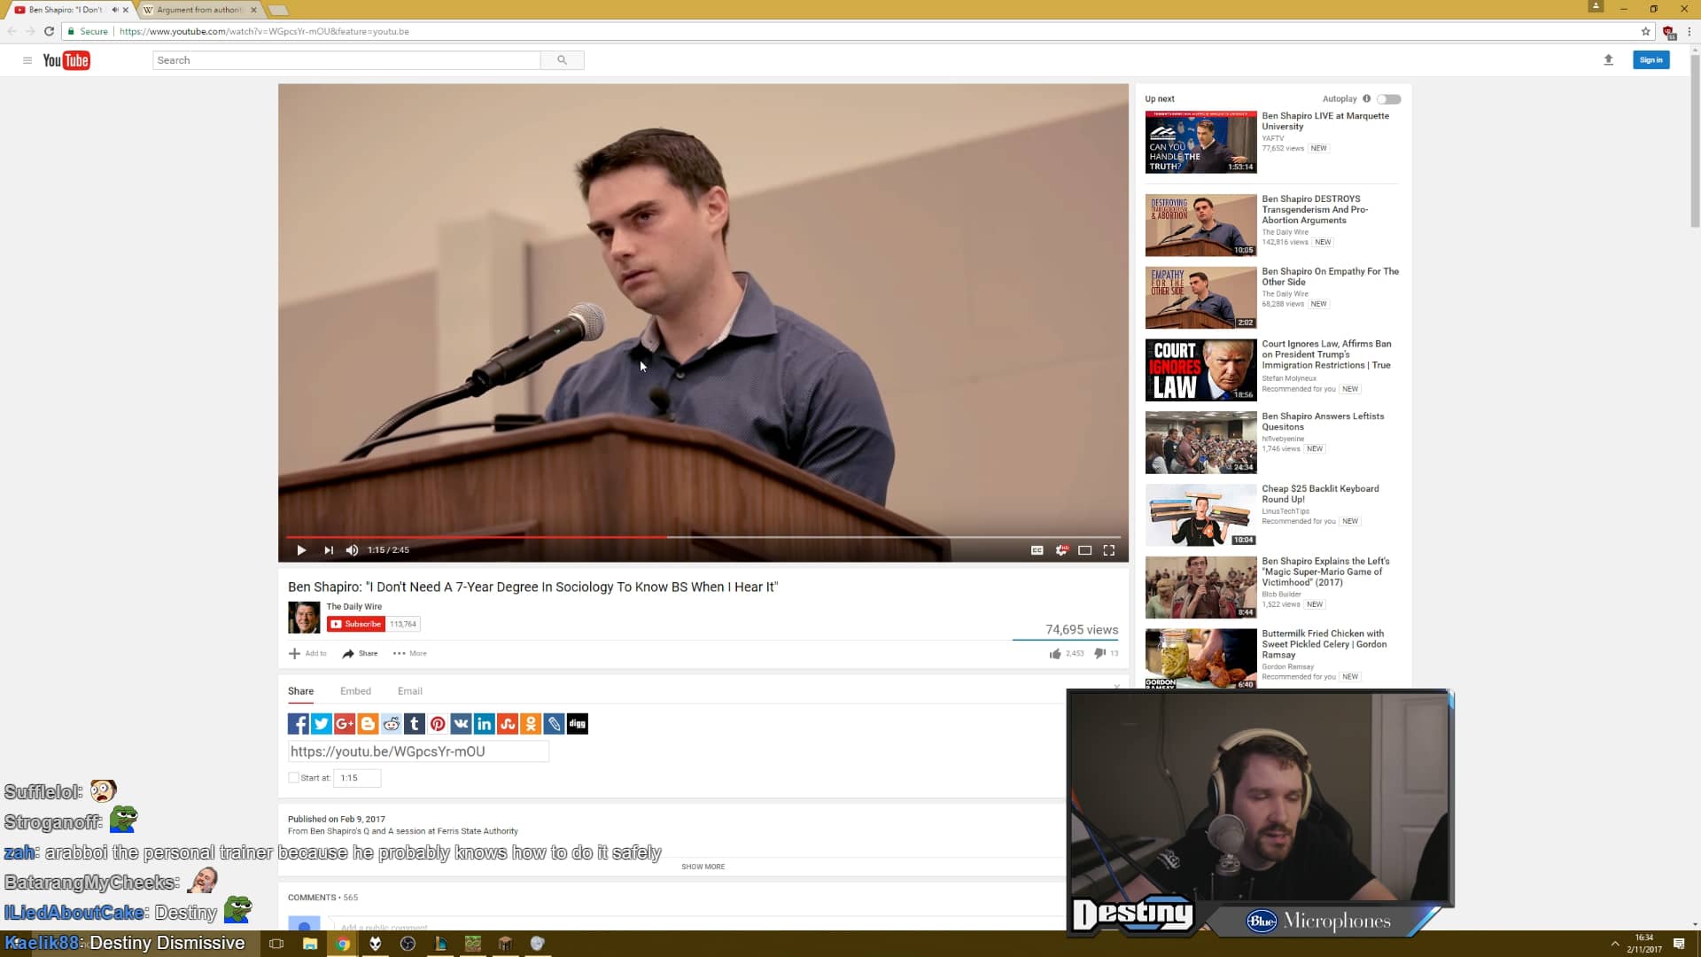This screenshot has height=957, width=1701.
Task: Share the video on Twitter
Action: click(x=321, y=723)
